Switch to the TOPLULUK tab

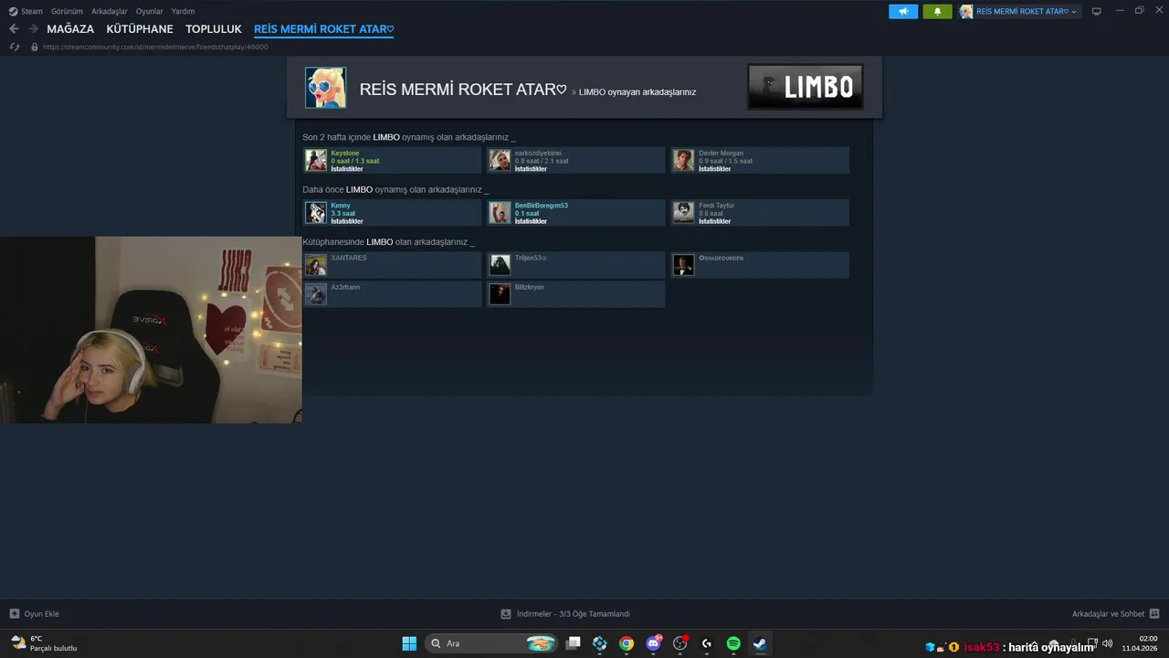[214, 29]
